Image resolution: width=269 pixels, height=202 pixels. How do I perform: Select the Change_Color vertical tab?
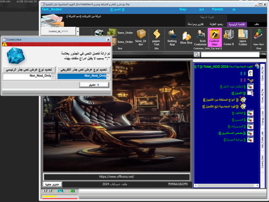[263, 118]
